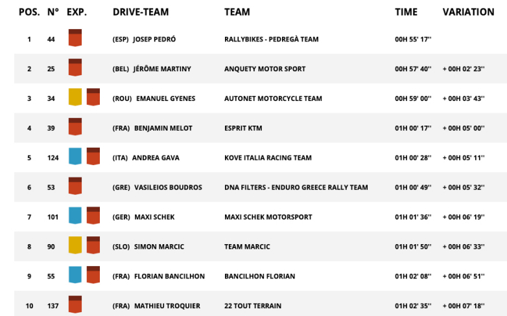
Task: Click the red badge for Vasileios Boudros
Action: click(75, 186)
